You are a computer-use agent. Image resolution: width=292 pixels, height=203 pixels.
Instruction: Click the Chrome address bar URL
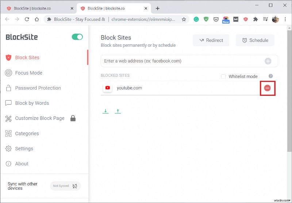click(x=143, y=19)
